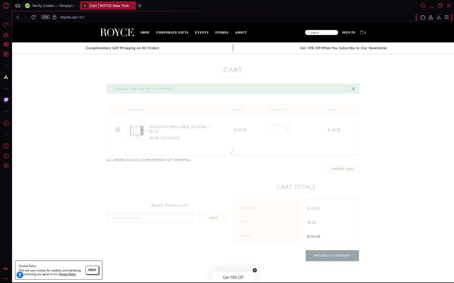The height and width of the screenshot is (283, 454).
Task: Open the workspaces icon beside tabs
Action: click(18, 6)
